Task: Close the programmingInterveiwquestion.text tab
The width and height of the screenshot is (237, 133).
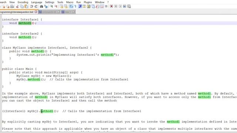Action: [x=36, y=12]
